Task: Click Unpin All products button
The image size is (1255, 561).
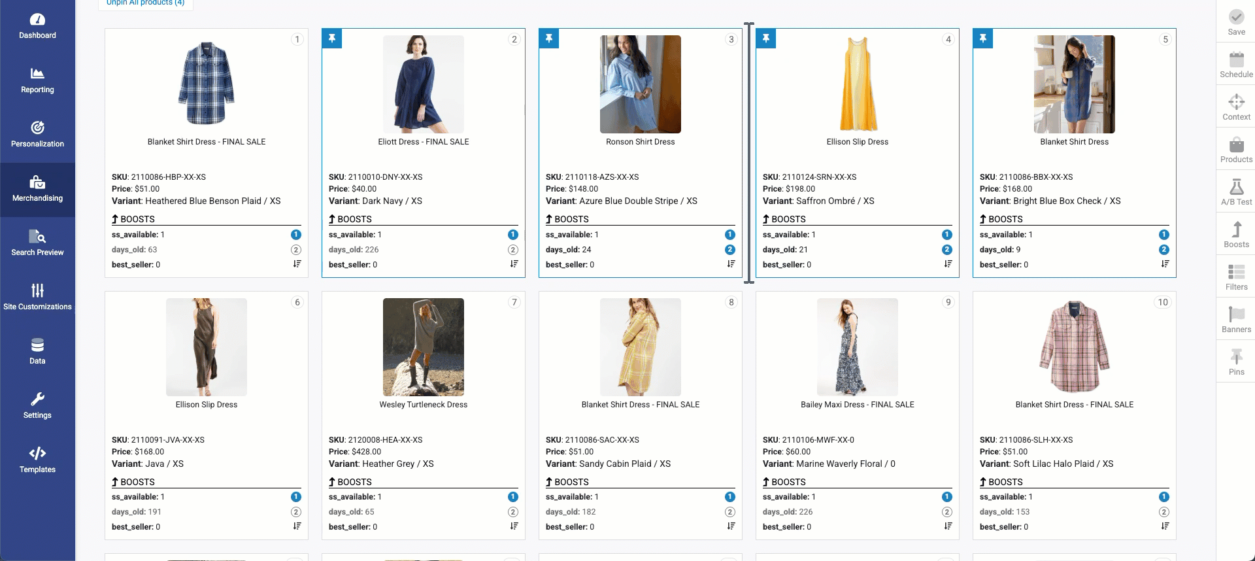Action: [146, 3]
